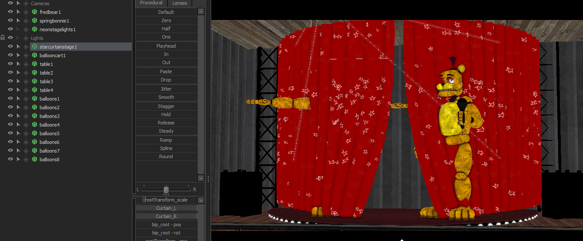Apply the Default preset

click(166, 12)
